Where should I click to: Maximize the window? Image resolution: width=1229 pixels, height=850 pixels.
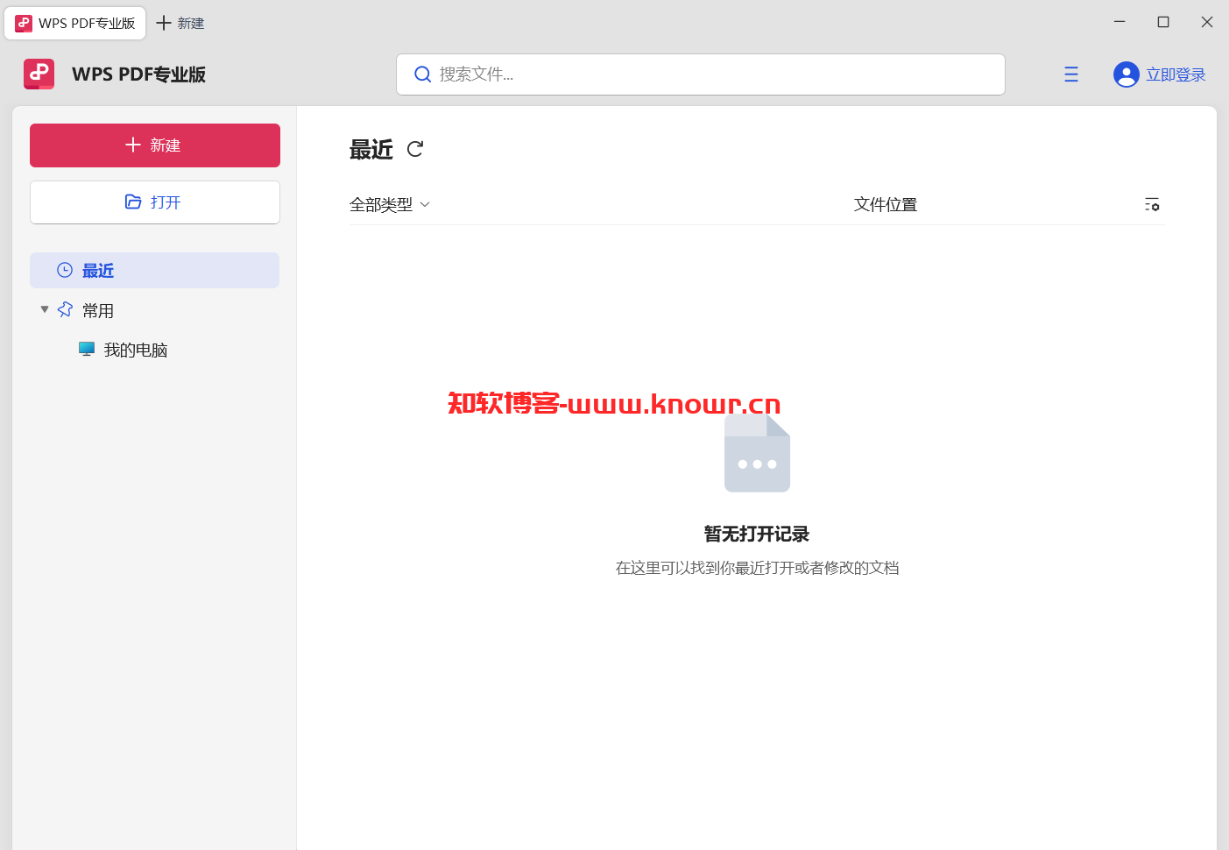1163,22
